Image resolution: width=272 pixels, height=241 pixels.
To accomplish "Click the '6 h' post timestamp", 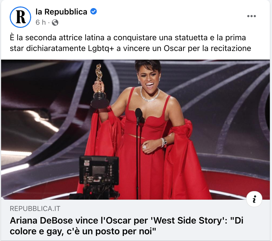I will pos(41,22).
